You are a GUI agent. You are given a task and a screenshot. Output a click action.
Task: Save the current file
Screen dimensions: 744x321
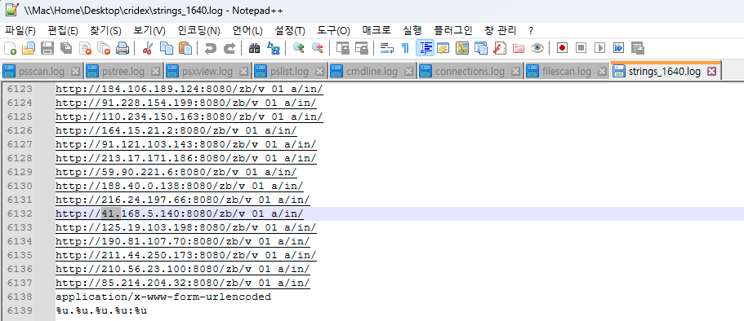click(x=47, y=48)
